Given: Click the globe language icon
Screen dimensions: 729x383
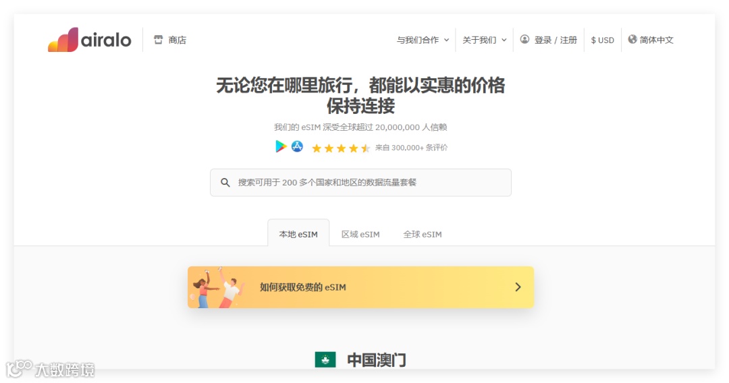Looking at the screenshot, I should pyautogui.click(x=632, y=40).
